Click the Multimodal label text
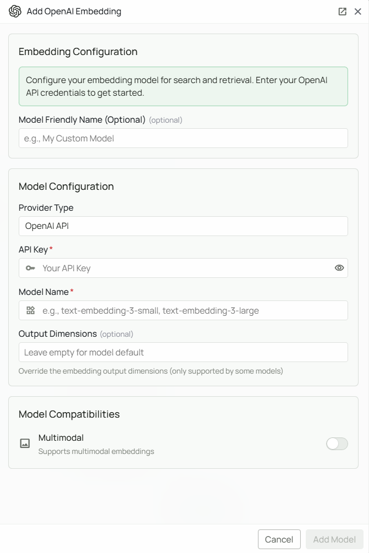The width and height of the screenshot is (369, 553). coord(61,437)
